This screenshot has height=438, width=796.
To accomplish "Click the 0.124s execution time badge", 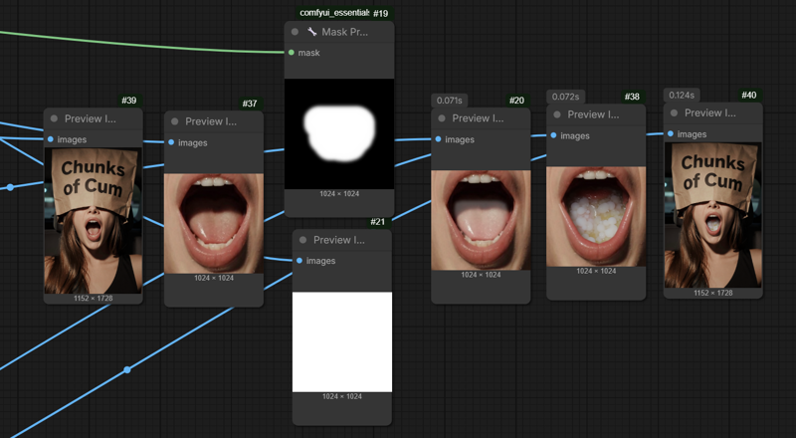I will coord(682,95).
